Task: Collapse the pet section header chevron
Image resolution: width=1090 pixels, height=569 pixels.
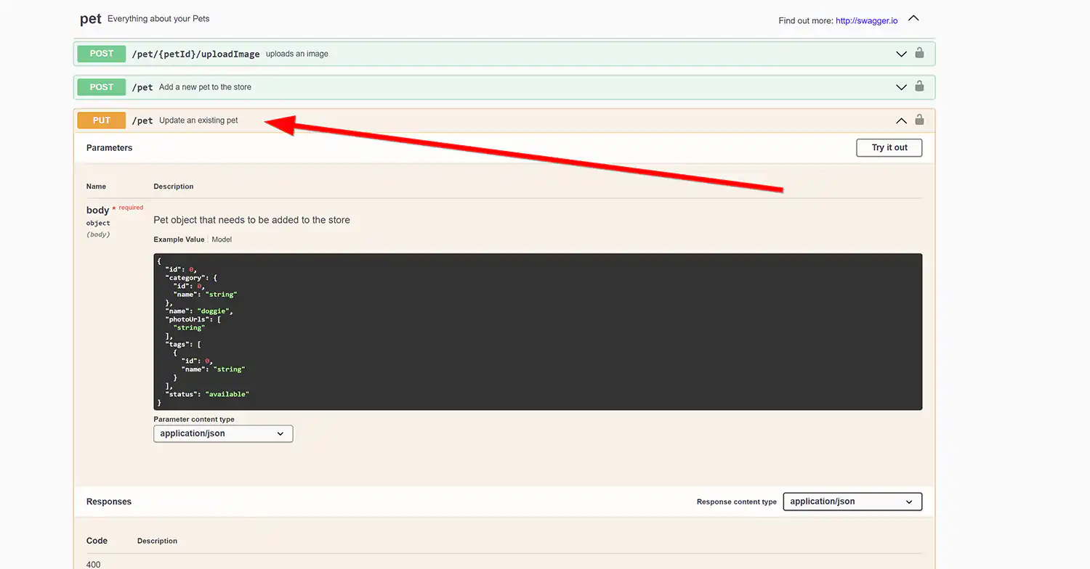Action: [913, 17]
